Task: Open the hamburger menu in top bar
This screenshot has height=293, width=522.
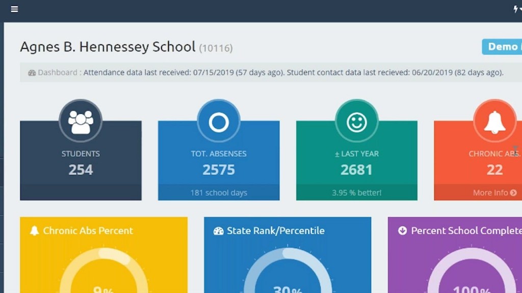Action: (x=14, y=9)
